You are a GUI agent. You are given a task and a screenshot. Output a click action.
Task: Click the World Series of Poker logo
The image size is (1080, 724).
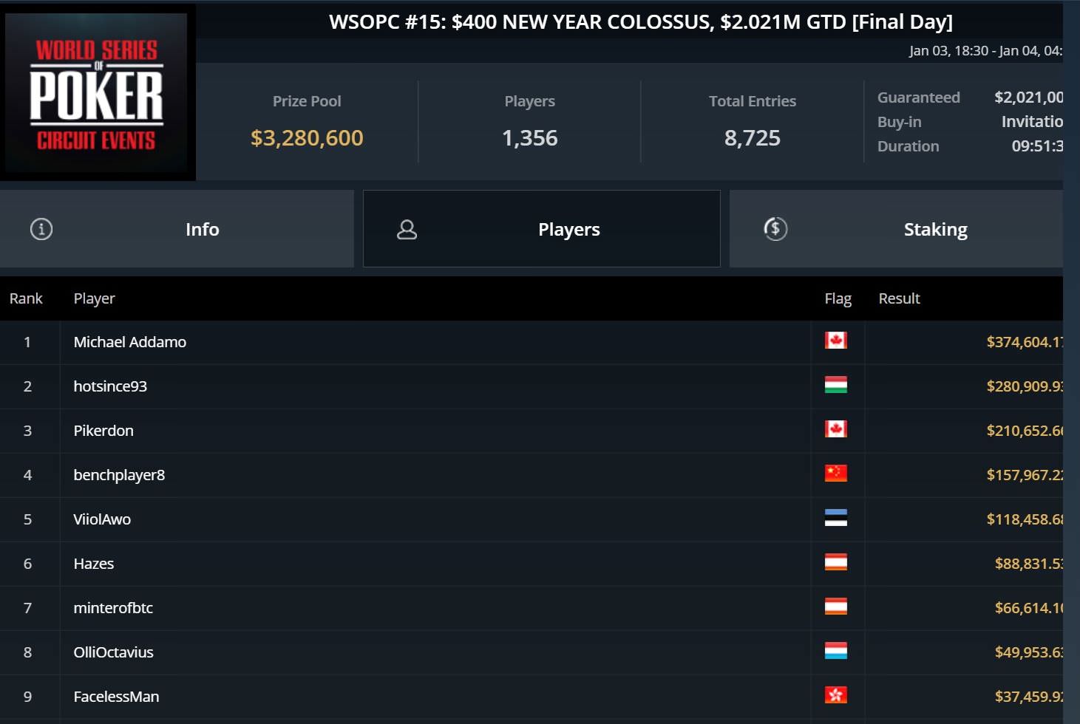coord(97,93)
